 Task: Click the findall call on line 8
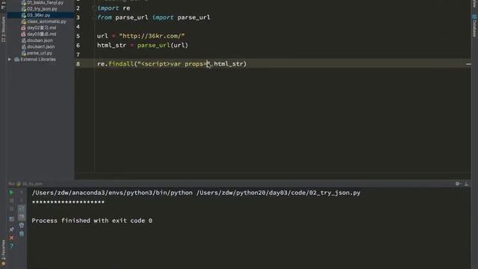121,64
